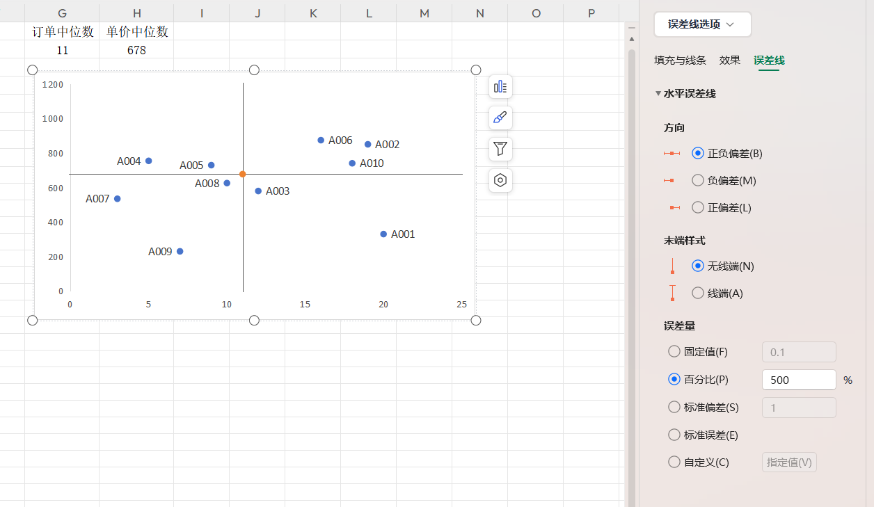
Task: Click the 无线端 cap style preview icon
Action: [672, 265]
